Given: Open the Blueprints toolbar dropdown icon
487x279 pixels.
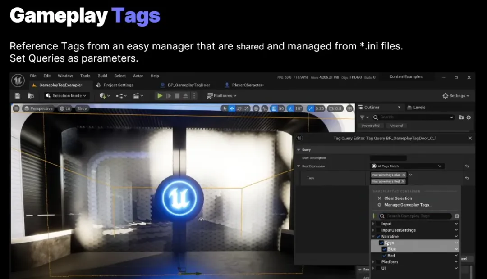Looking at the screenshot, I should tap(121, 96).
